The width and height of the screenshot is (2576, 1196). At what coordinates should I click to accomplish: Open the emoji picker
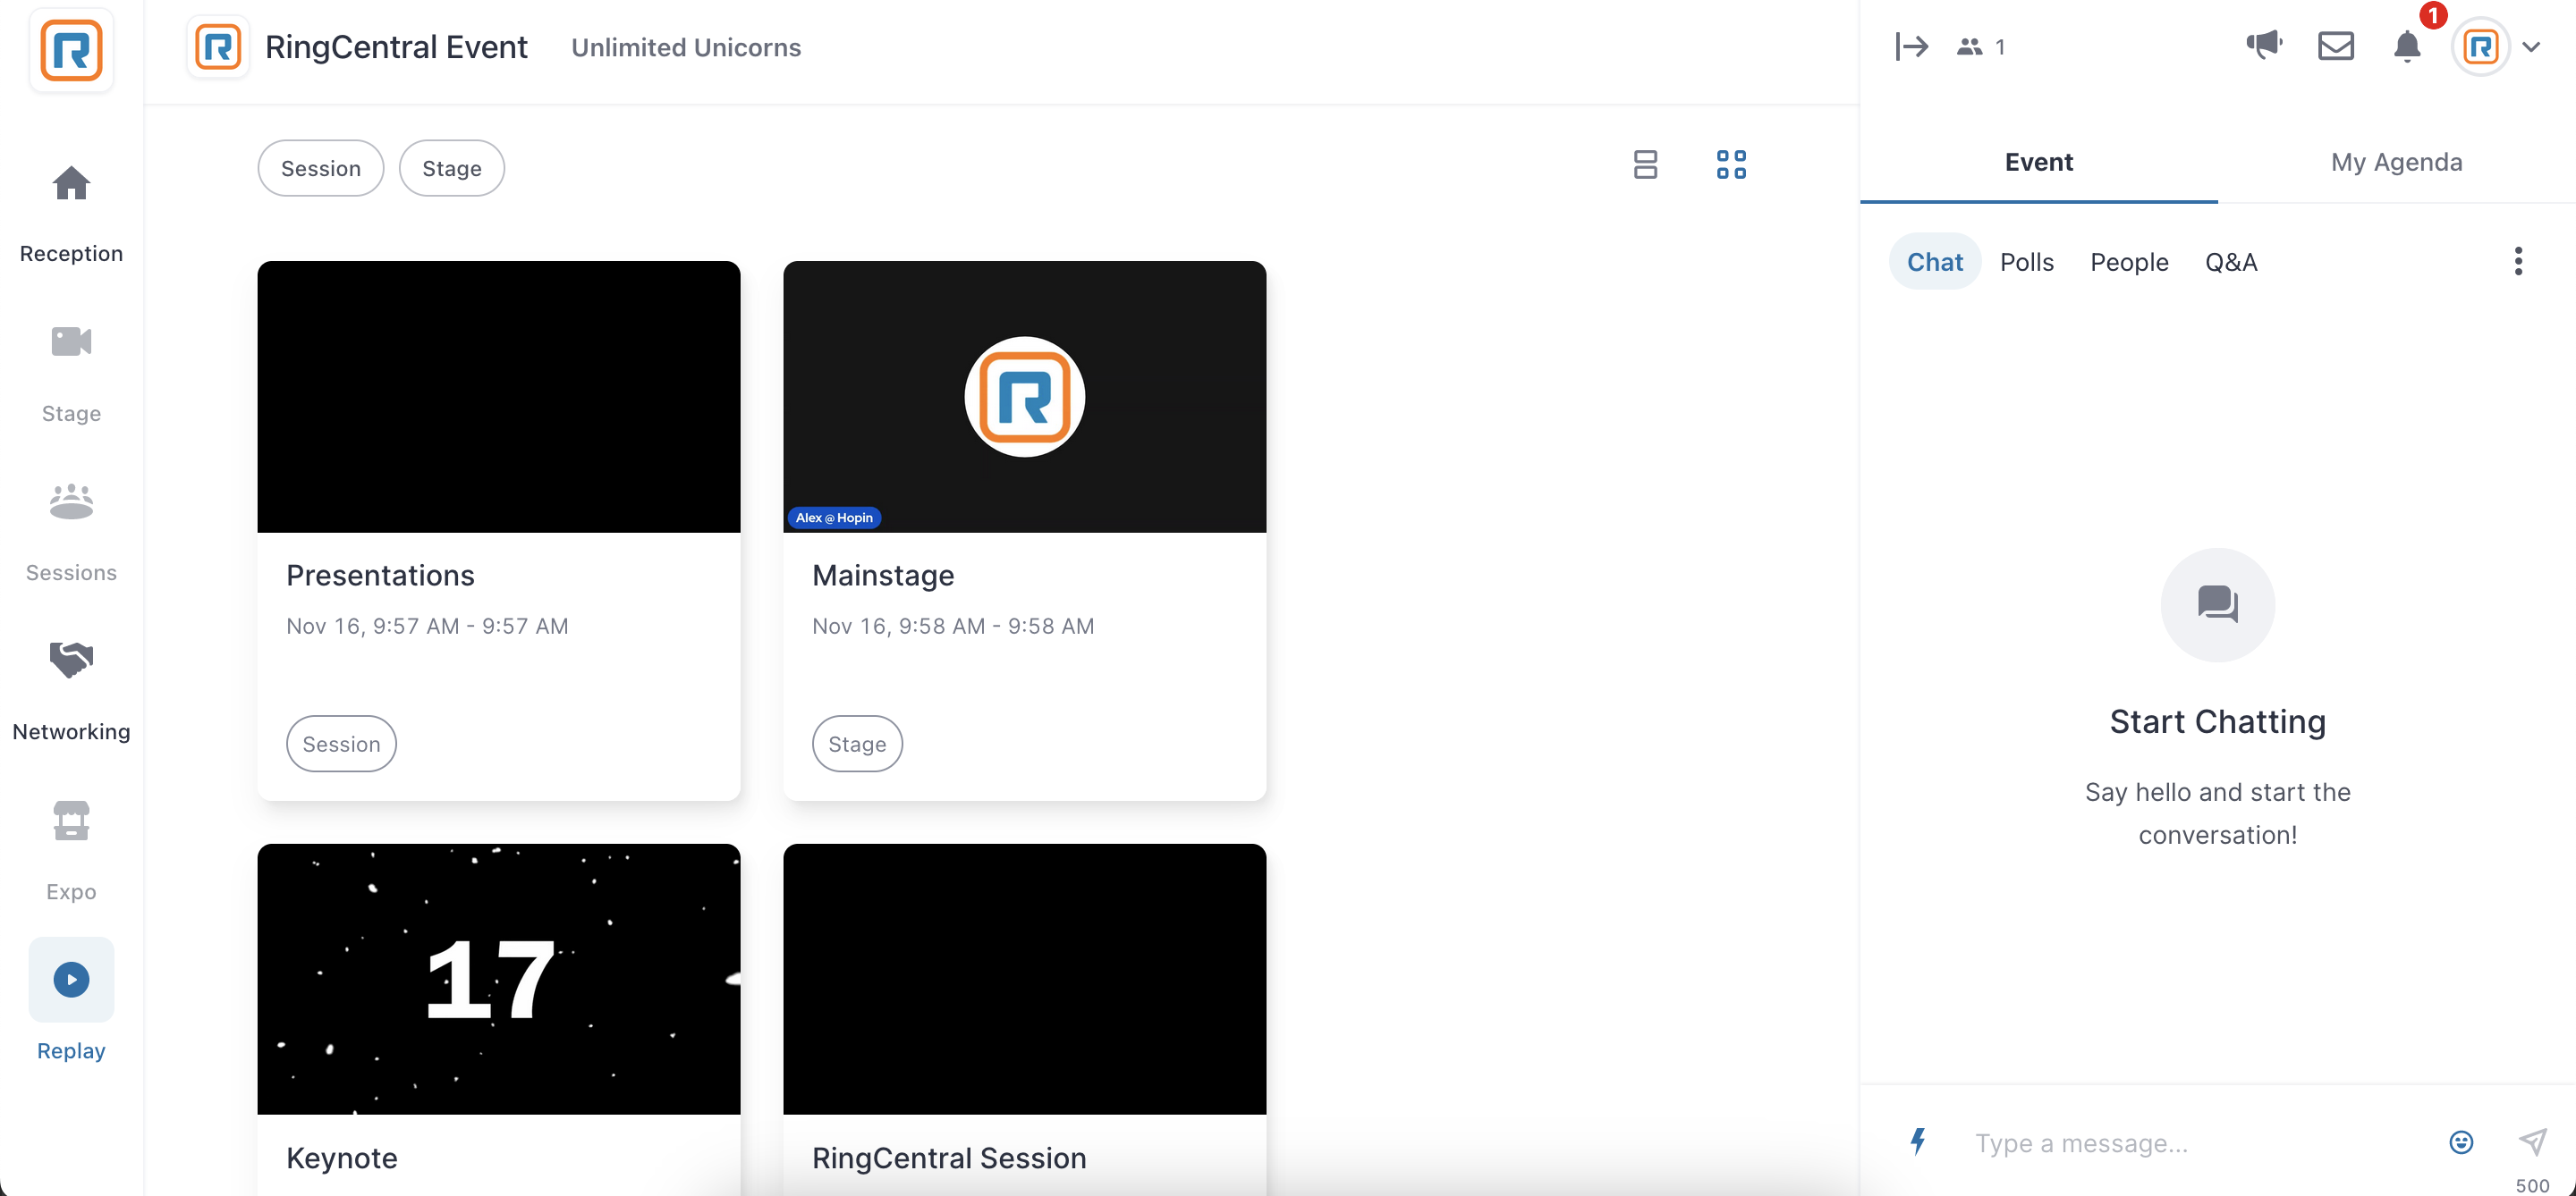coord(2461,1142)
